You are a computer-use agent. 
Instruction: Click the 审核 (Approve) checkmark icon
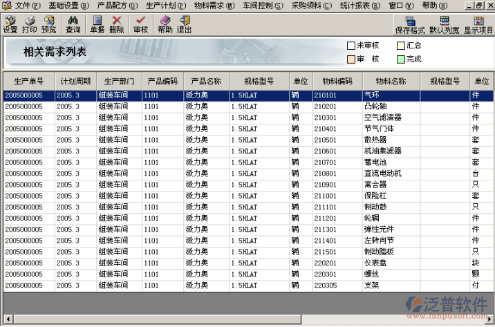click(x=140, y=25)
